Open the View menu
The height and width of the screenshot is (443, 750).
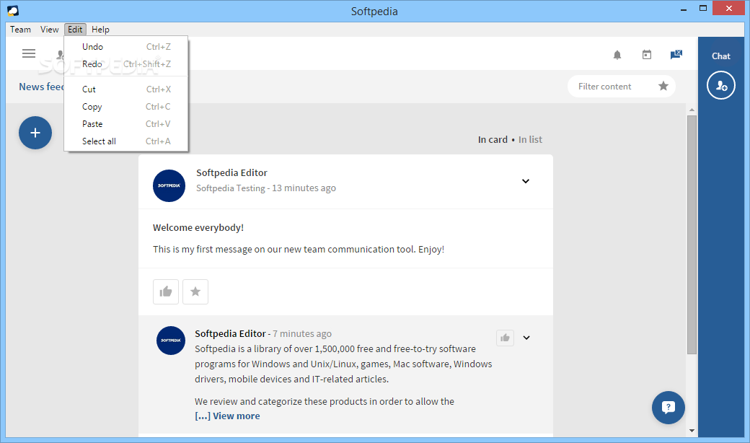point(49,29)
